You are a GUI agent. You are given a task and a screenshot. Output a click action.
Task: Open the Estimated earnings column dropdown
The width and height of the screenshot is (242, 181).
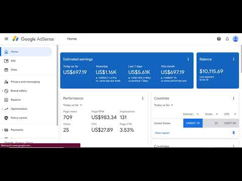(x=191, y=114)
